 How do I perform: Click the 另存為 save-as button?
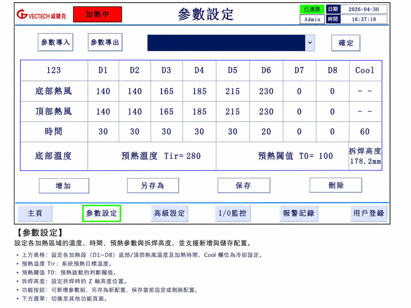coord(153,185)
